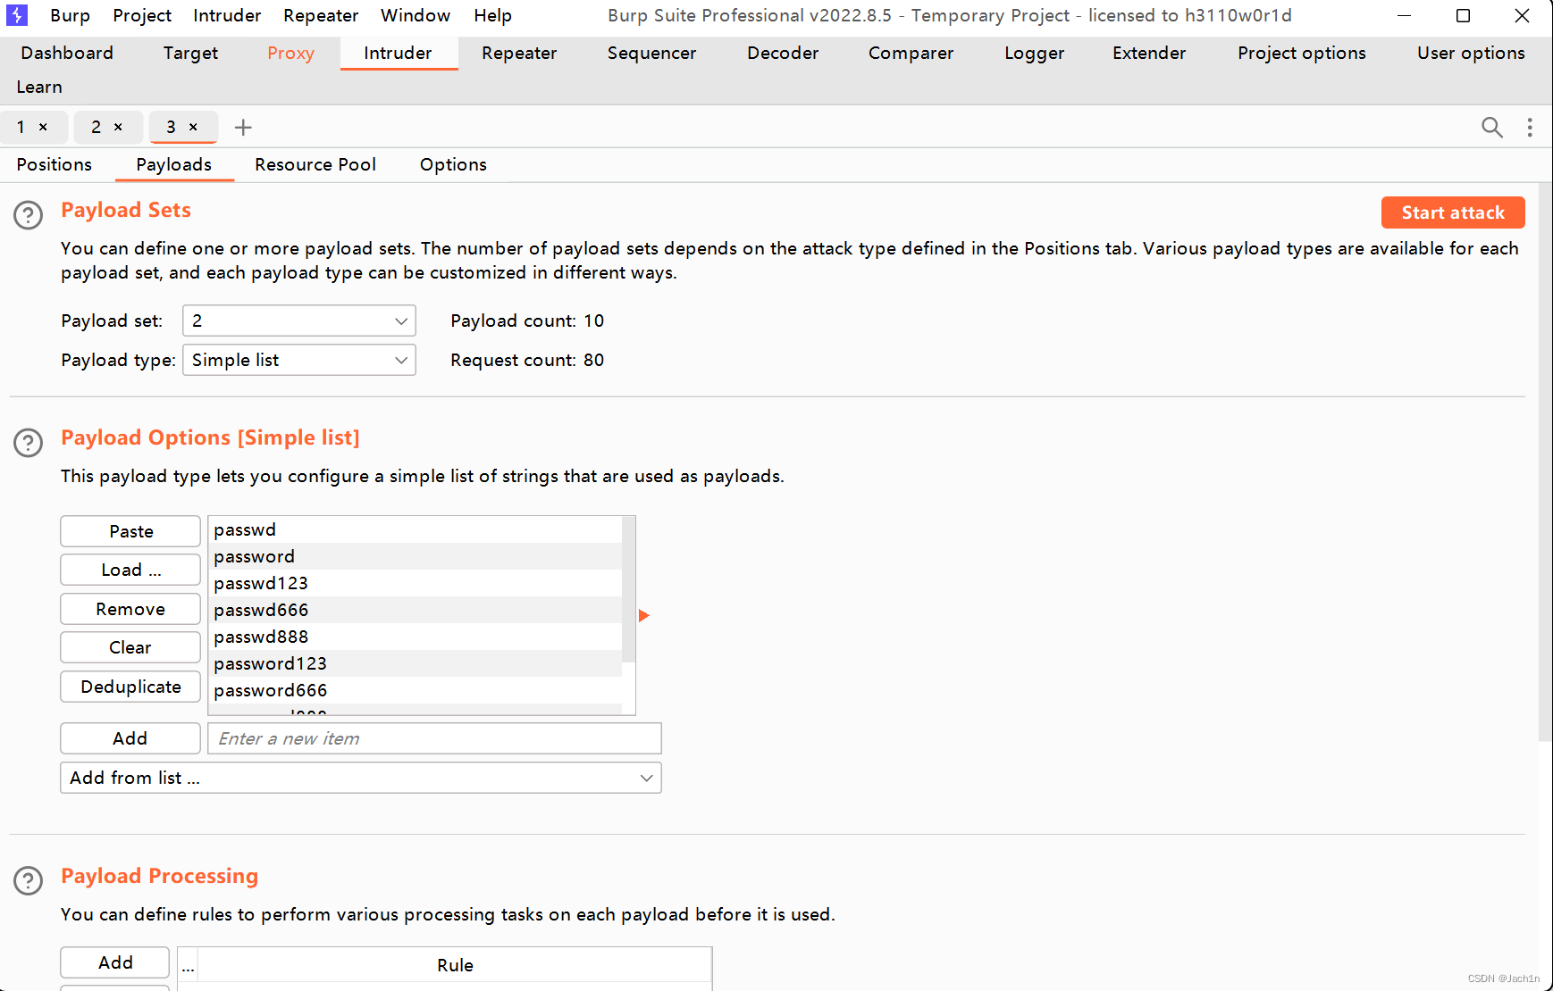Open the Project options tab

[x=1301, y=53]
